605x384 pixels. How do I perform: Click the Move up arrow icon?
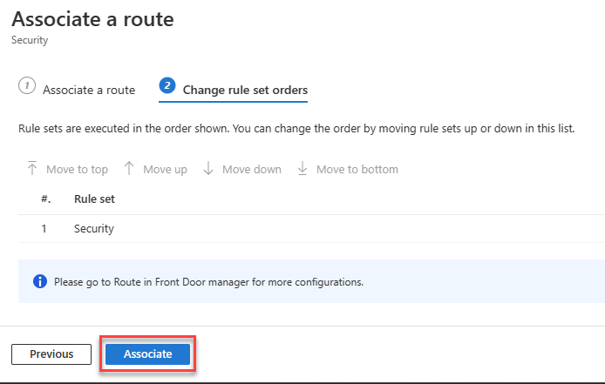(x=129, y=168)
